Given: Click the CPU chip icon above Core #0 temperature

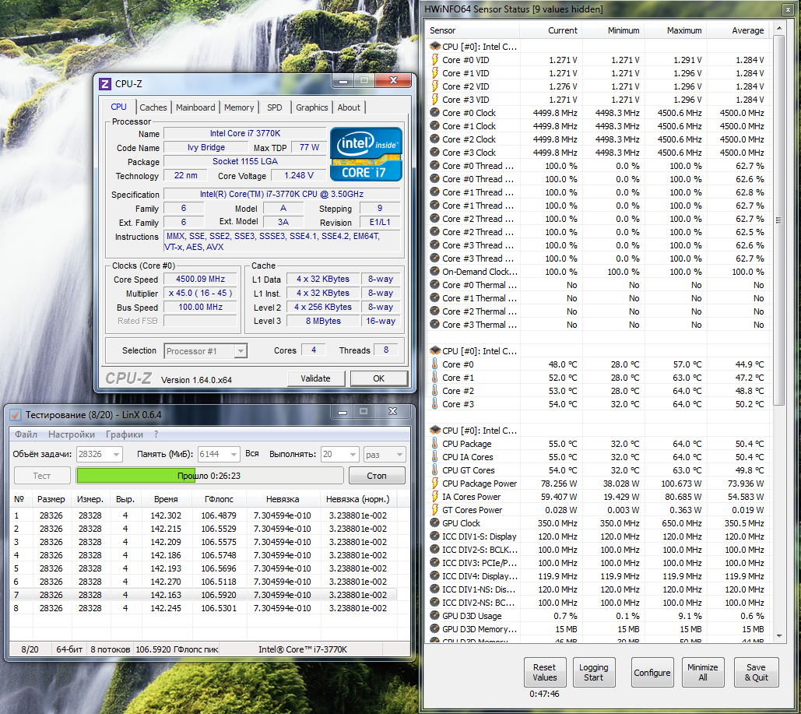Looking at the screenshot, I should pyautogui.click(x=435, y=350).
